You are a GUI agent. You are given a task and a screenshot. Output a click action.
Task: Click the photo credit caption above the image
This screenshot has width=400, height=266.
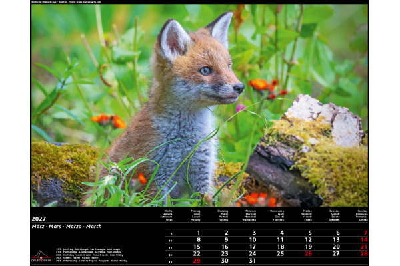[66, 2]
